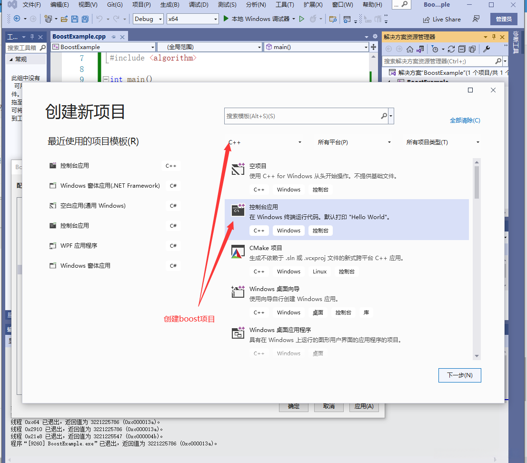Select recent Windows 窗体应用(.NET Framework) template
The height and width of the screenshot is (463, 527).
point(115,186)
